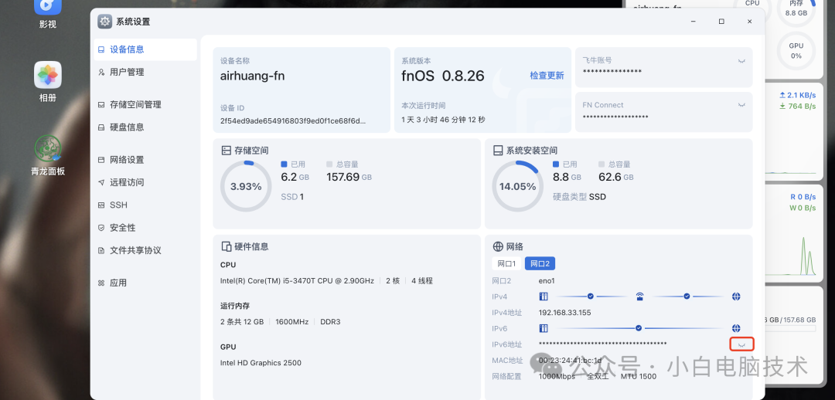Go to 存储空间管理 in the sidebar
Viewport: 835px width, 400px height.
pos(145,105)
